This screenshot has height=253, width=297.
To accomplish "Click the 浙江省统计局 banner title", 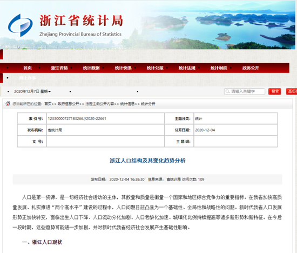I will (x=82, y=21).
